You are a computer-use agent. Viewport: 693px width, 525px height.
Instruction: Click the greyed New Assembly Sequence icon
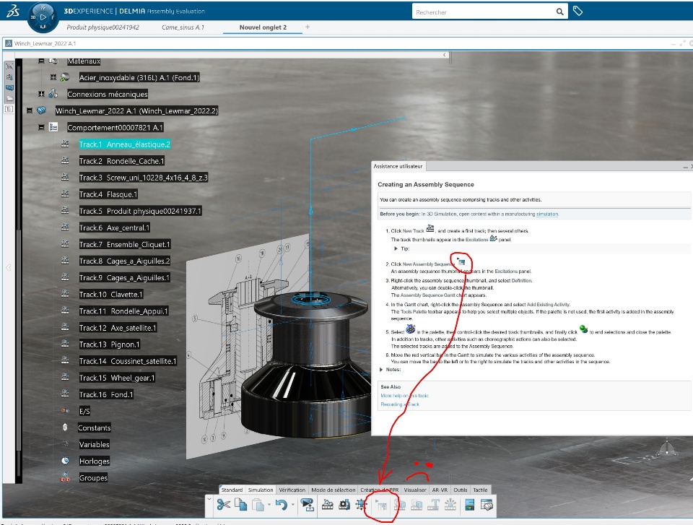point(381,505)
